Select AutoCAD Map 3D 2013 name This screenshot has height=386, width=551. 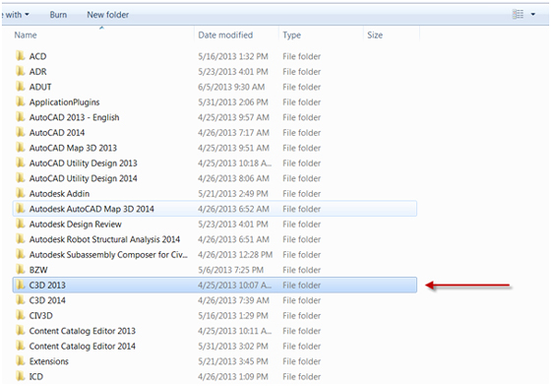click(x=73, y=148)
